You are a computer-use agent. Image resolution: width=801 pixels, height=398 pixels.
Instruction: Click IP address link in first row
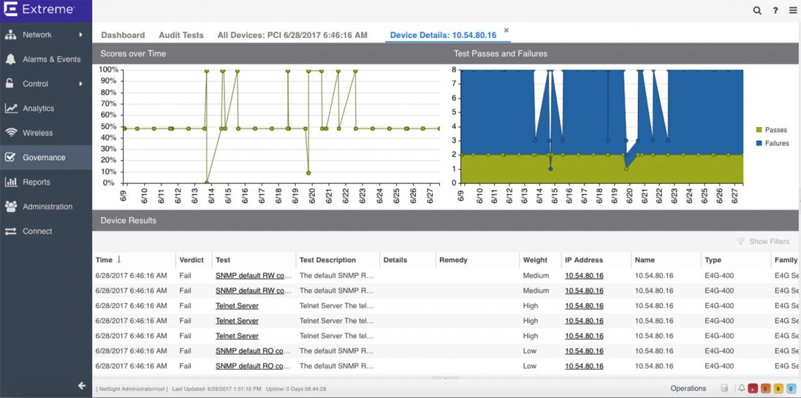coord(584,276)
